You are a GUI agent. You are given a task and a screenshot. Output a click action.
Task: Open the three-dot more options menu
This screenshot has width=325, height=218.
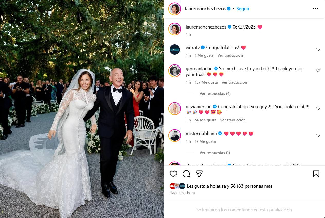(x=316, y=9)
